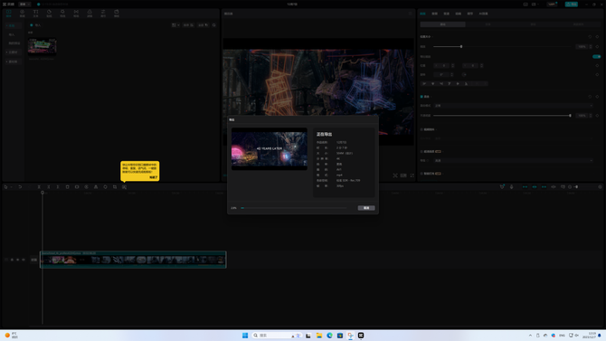Image resolution: width=606 pixels, height=341 pixels.
Task: Open the menu dropdown beside the app logo
Action: tap(24, 4)
